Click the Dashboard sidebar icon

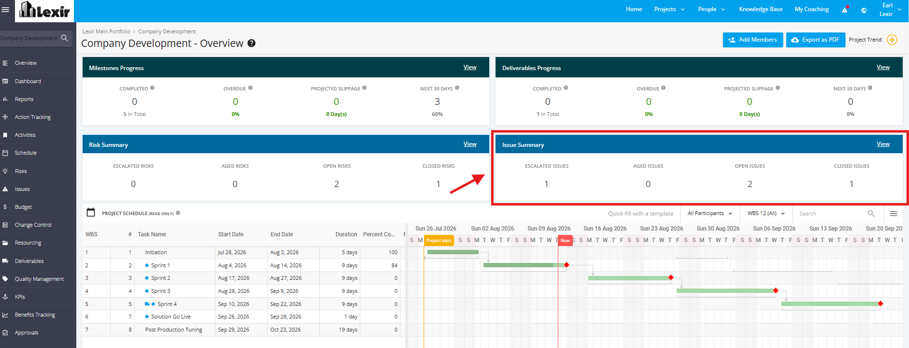click(5, 81)
